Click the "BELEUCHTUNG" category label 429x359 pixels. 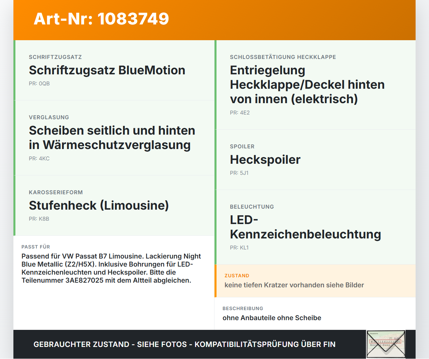(252, 207)
